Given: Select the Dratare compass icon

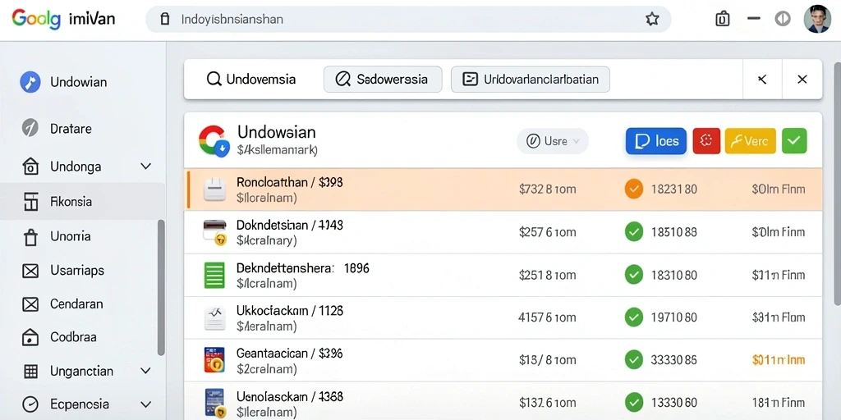Looking at the screenshot, I should (x=30, y=128).
